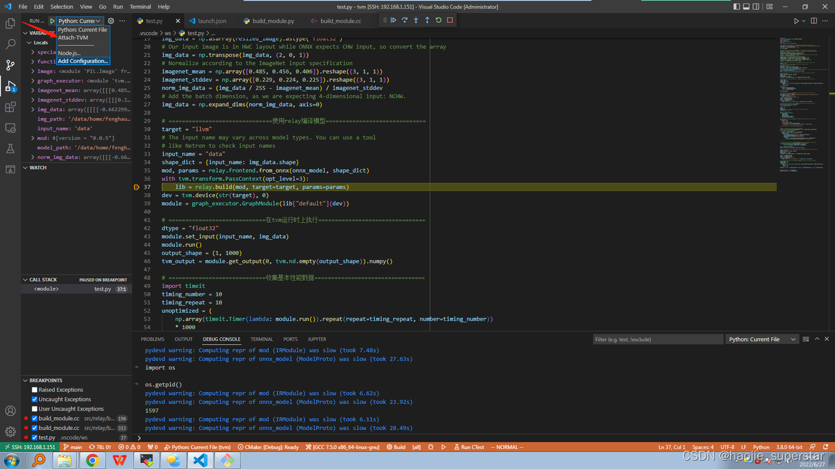Open the Accounts icon in activity bar
This screenshot has width=835, height=469.
(x=10, y=411)
